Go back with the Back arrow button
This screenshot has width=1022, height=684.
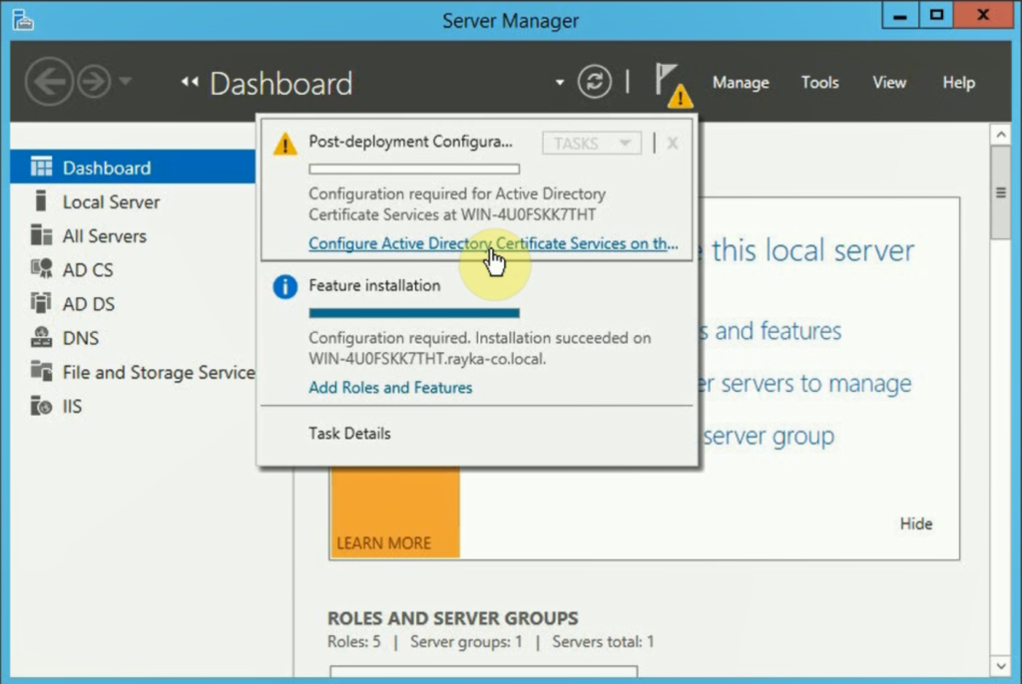click(x=49, y=82)
